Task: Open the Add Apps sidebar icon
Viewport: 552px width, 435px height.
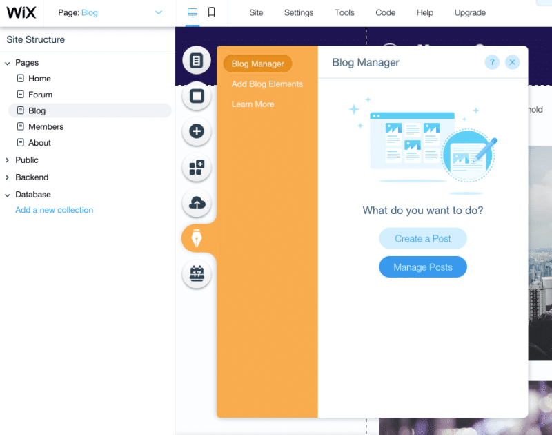Action: 197,167
